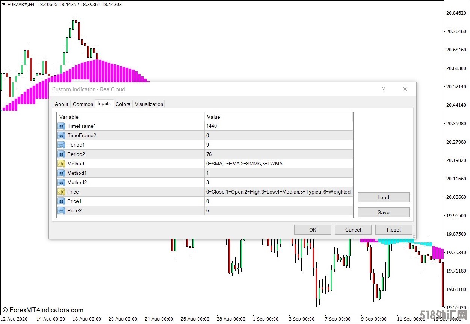The width and height of the screenshot is (470, 324).
Task: Select Price2 value 6
Action: coord(279,210)
